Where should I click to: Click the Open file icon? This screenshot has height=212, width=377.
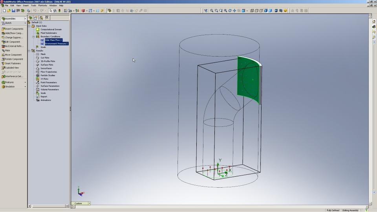pos(9,11)
